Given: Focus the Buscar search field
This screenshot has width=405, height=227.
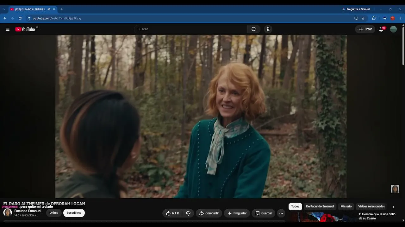Looking at the screenshot, I should tap(191, 29).
